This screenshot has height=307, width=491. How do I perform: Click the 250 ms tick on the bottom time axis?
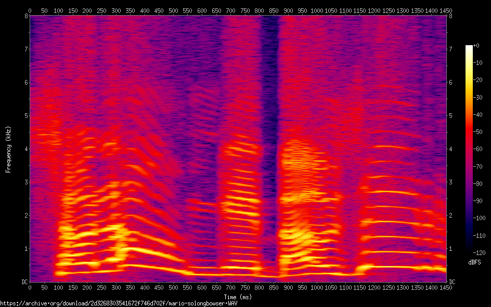101,287
